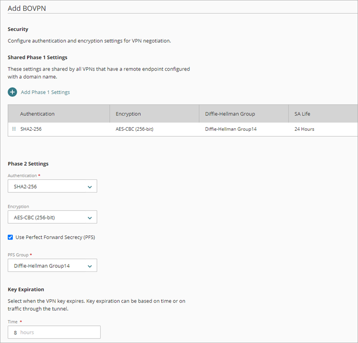Select Diffie-Hellman Group14 cell in Phase 1 table
This screenshot has width=358, height=343.
pos(230,129)
